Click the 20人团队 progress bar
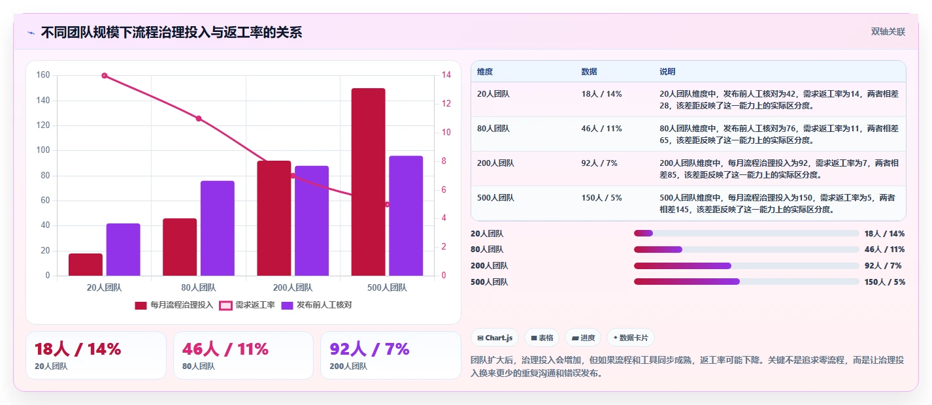932x405 pixels. click(x=746, y=233)
